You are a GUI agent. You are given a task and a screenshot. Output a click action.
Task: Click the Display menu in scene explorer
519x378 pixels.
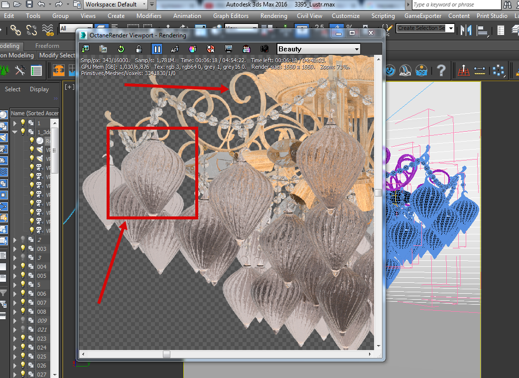point(39,89)
